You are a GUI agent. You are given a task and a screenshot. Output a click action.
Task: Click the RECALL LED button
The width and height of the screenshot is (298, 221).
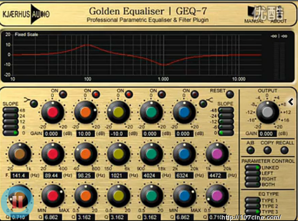coord(284,151)
